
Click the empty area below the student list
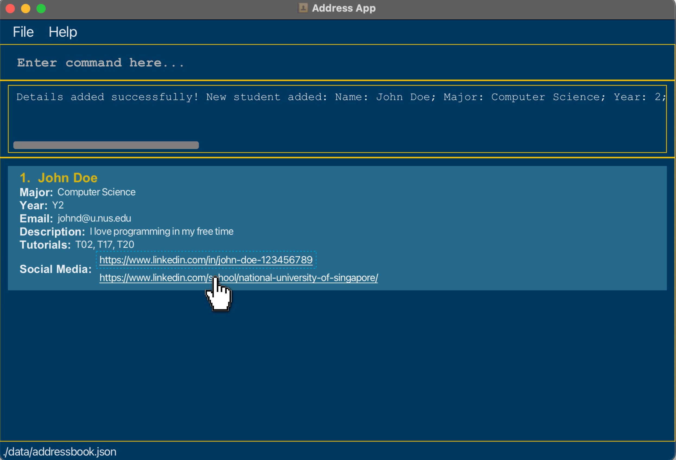(x=337, y=364)
